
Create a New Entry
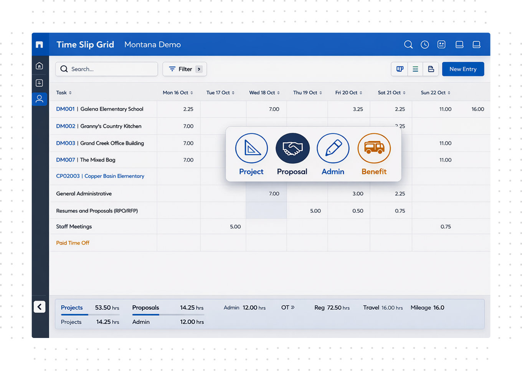(463, 69)
